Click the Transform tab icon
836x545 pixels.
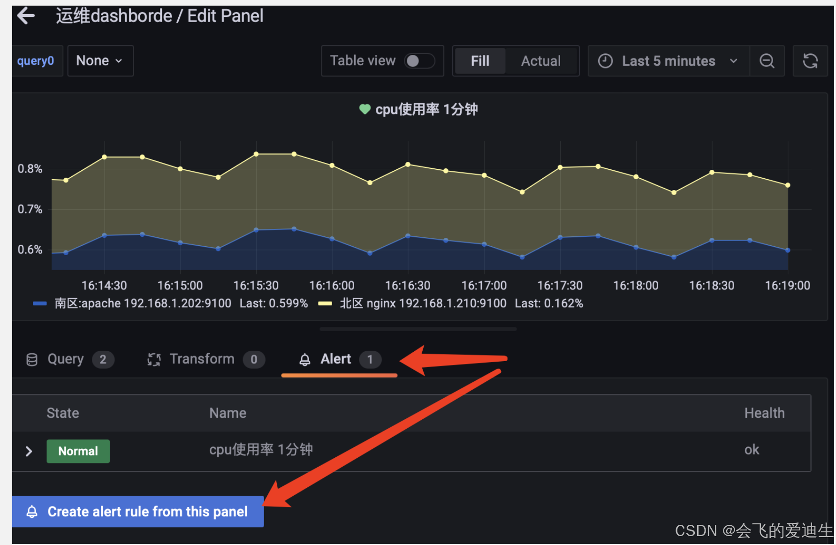click(x=154, y=360)
